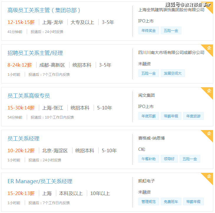Click the 企 badge on 赛格威-纳恩博 listing

click(209, 134)
